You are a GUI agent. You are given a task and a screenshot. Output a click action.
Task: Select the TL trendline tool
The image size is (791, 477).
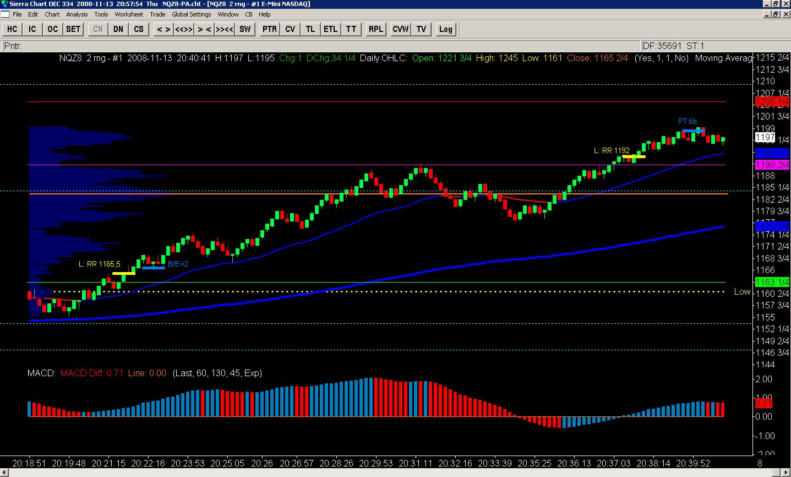(310, 29)
